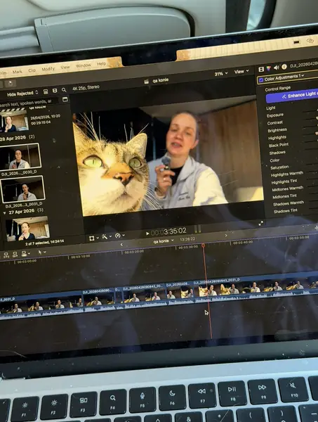Show the Info inspector icon

click(x=284, y=67)
